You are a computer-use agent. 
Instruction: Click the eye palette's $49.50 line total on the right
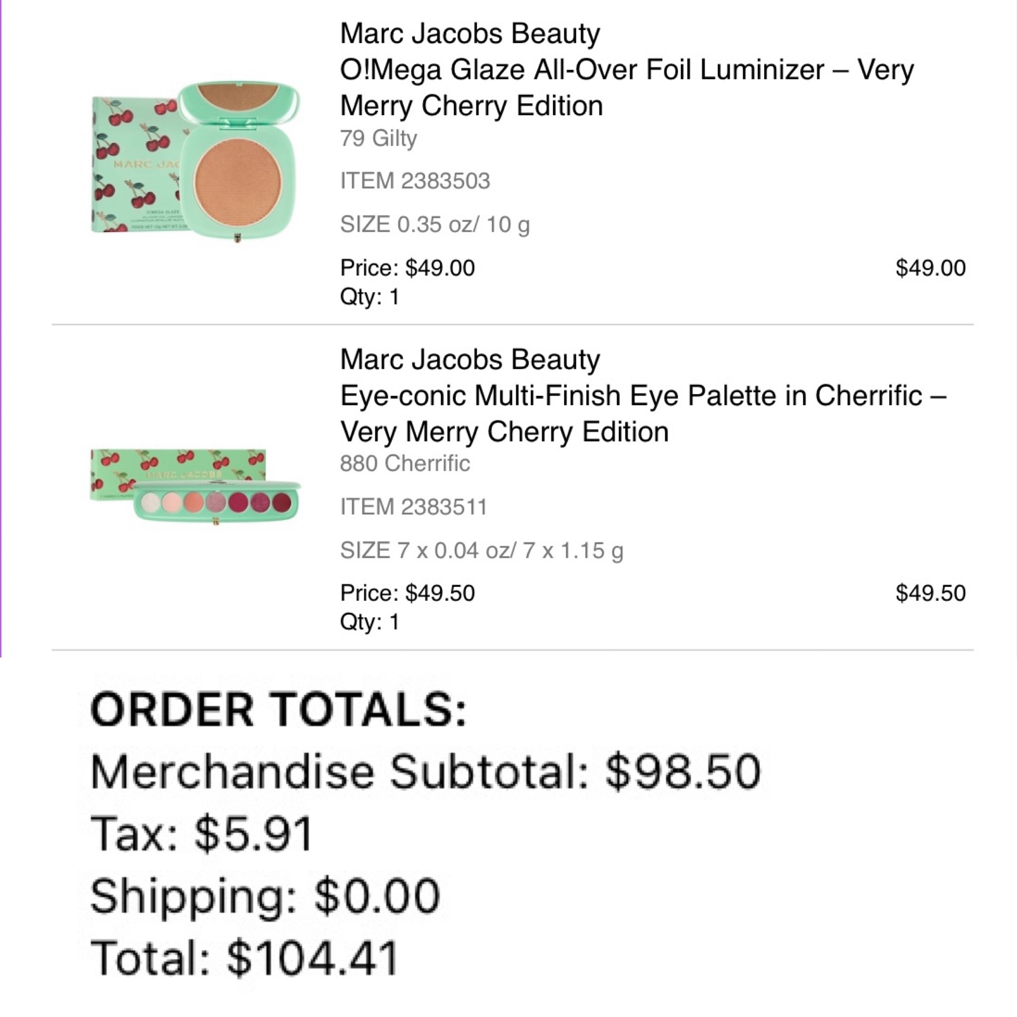(930, 593)
